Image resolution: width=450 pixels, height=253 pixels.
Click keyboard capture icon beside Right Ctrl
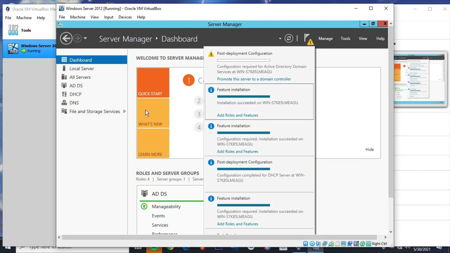pyautogui.click(x=368, y=244)
